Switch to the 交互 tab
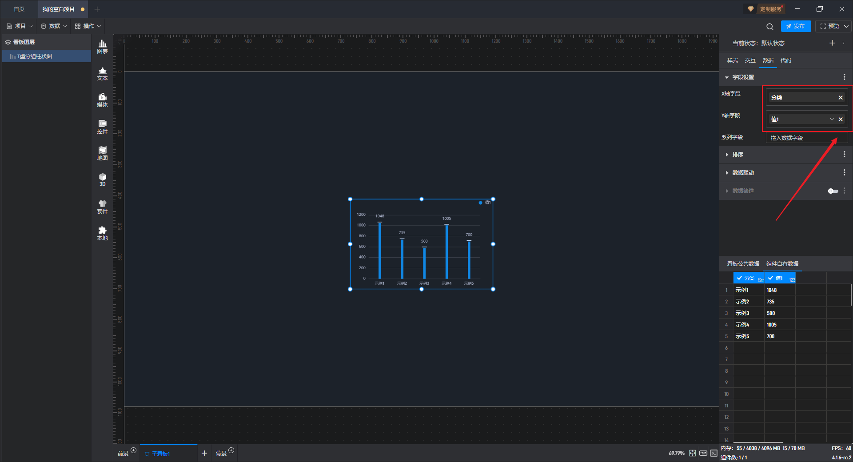 (750, 60)
